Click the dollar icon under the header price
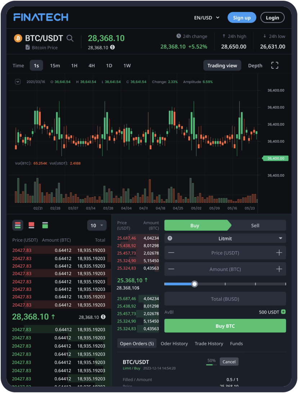 point(113,47)
